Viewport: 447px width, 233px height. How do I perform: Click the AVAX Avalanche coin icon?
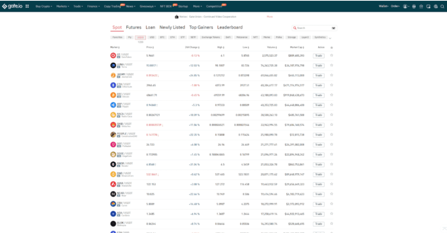coord(113,184)
